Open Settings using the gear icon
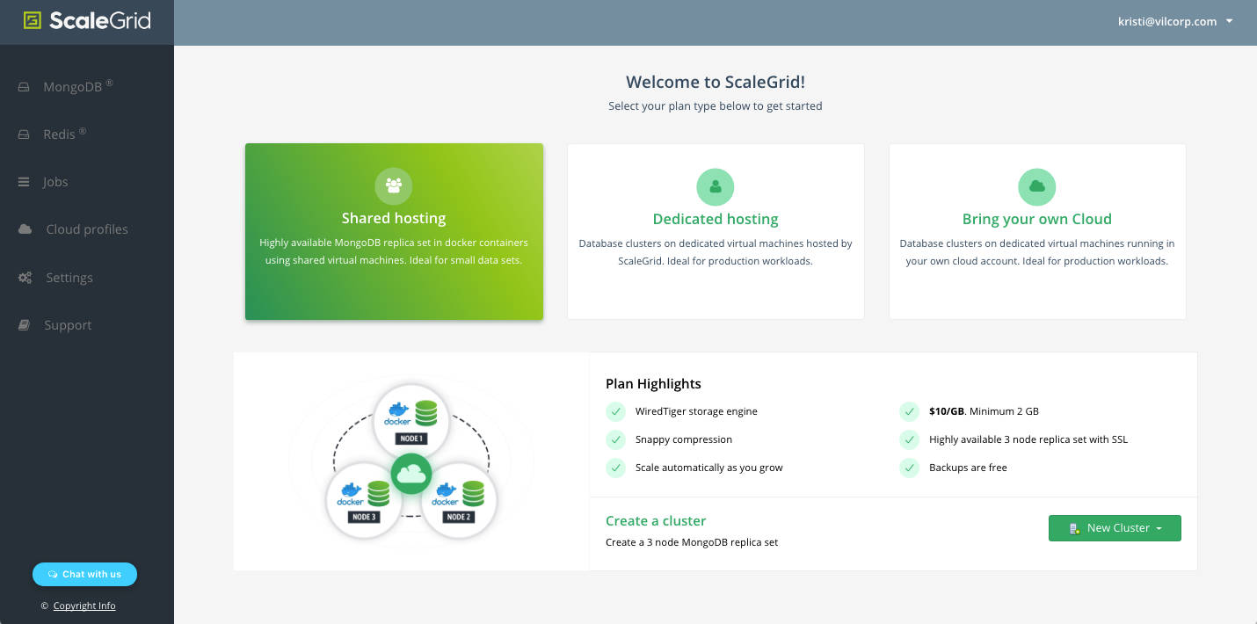The image size is (1257, 624). pos(25,277)
